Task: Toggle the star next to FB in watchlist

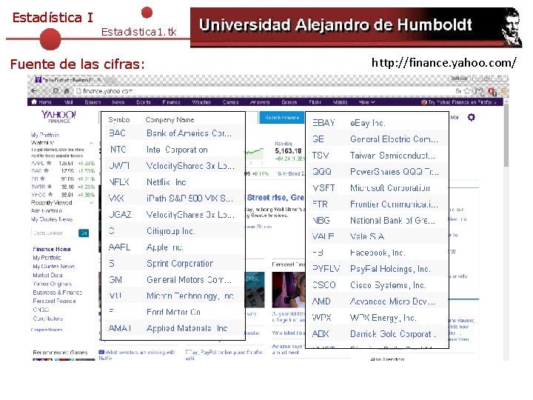Action: point(42,179)
